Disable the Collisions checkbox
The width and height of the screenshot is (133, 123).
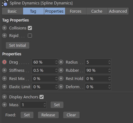(30, 28)
